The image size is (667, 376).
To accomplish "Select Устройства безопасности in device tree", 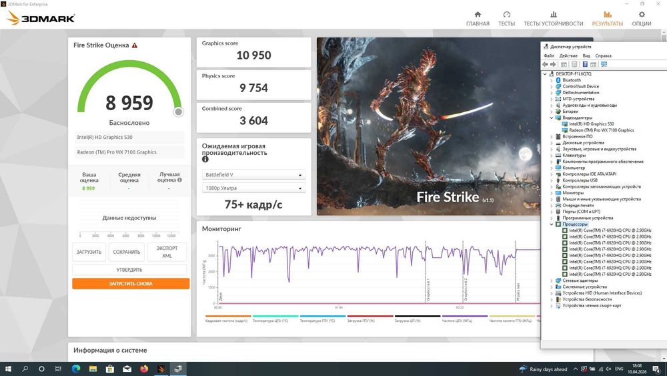I will click(x=587, y=299).
